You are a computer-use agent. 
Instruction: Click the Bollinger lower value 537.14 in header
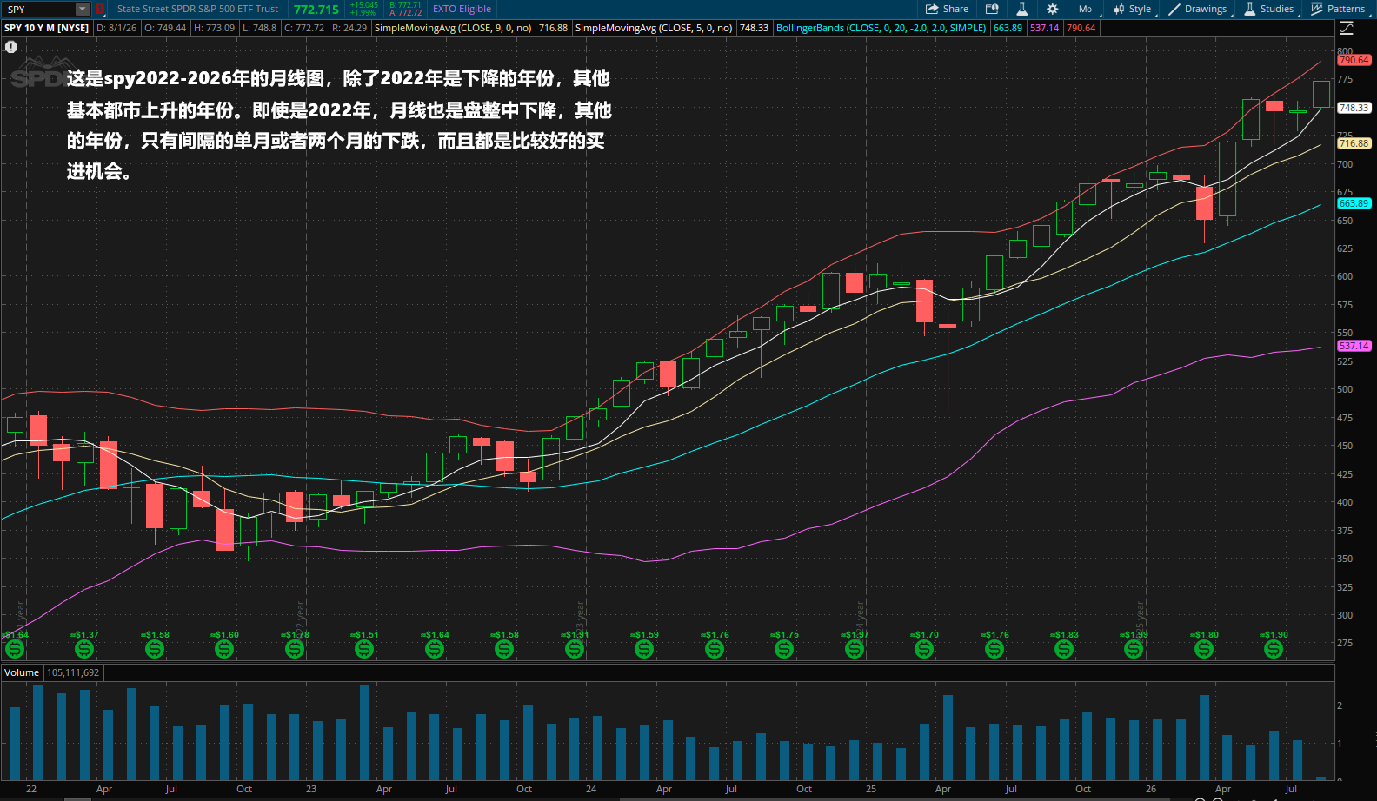click(x=1045, y=28)
